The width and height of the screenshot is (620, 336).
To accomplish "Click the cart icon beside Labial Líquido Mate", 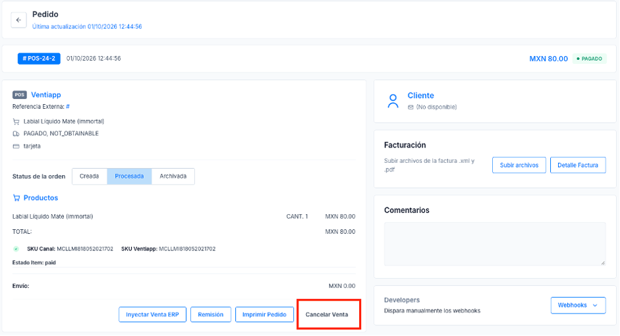I will click(x=16, y=122).
